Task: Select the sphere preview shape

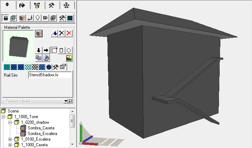Action: pos(69,50)
